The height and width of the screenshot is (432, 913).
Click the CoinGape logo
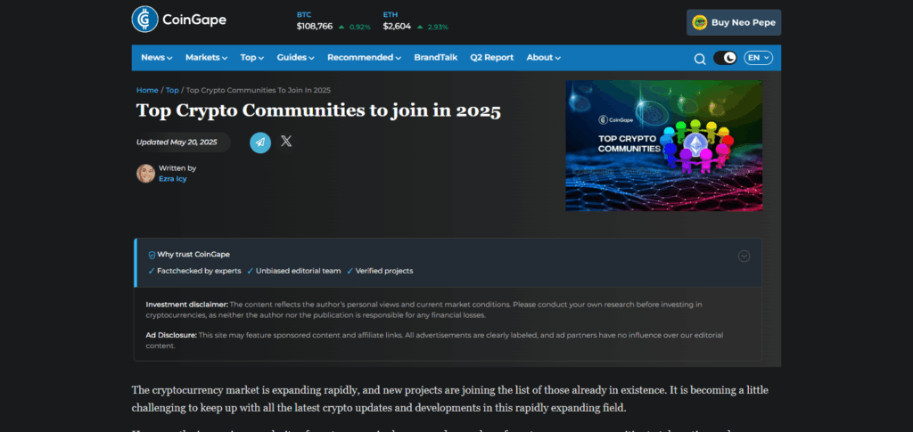[178, 20]
